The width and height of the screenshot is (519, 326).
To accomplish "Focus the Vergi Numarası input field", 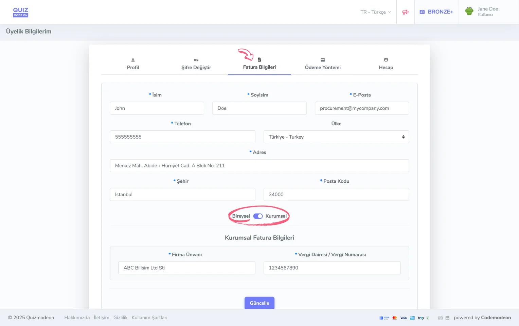I will (332, 268).
